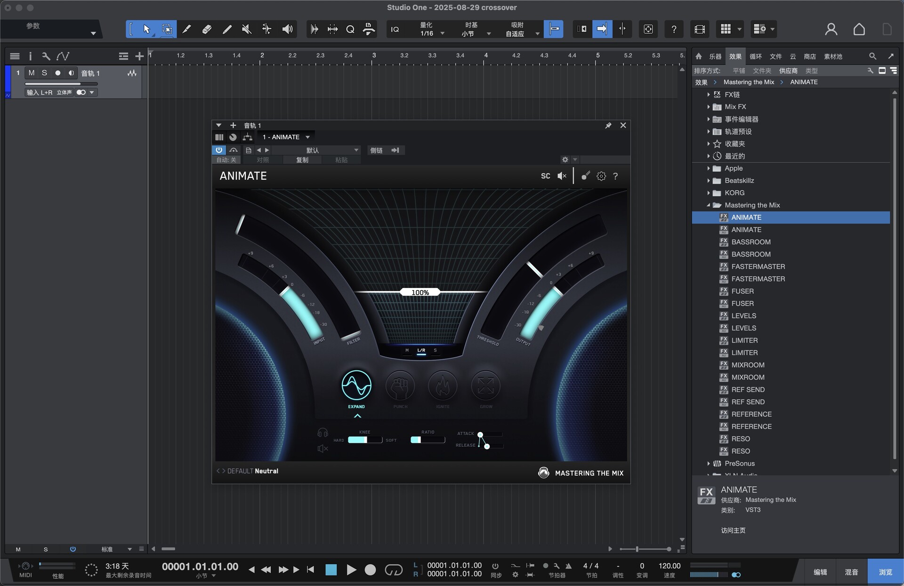Pin the plugin window
This screenshot has height=586, width=904.
pyautogui.click(x=608, y=125)
